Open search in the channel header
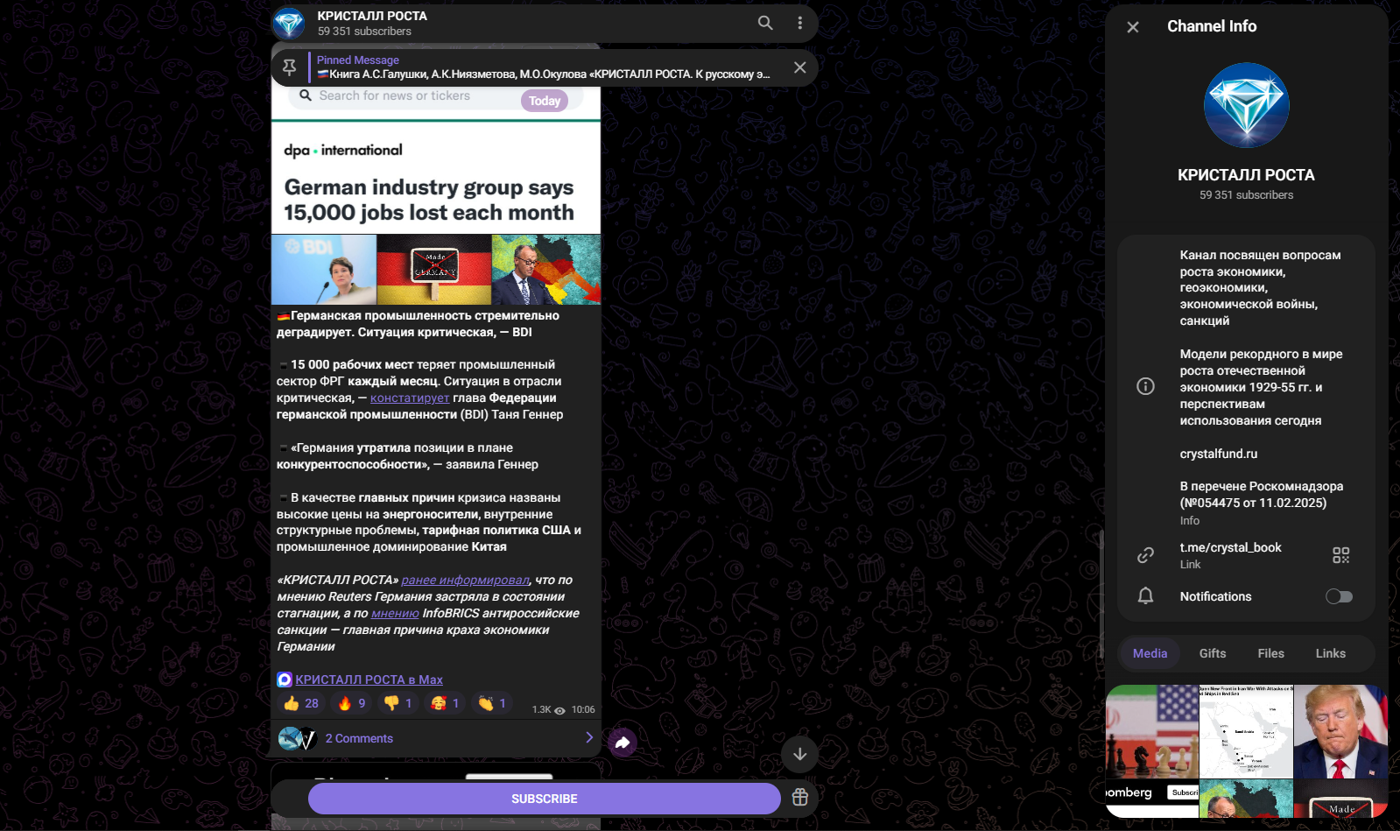Screen dimensions: 1400x831 (765, 23)
